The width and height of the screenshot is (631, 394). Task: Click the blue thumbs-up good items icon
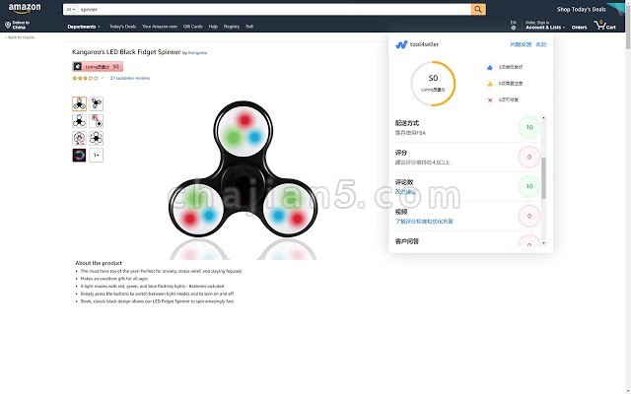tap(490, 67)
